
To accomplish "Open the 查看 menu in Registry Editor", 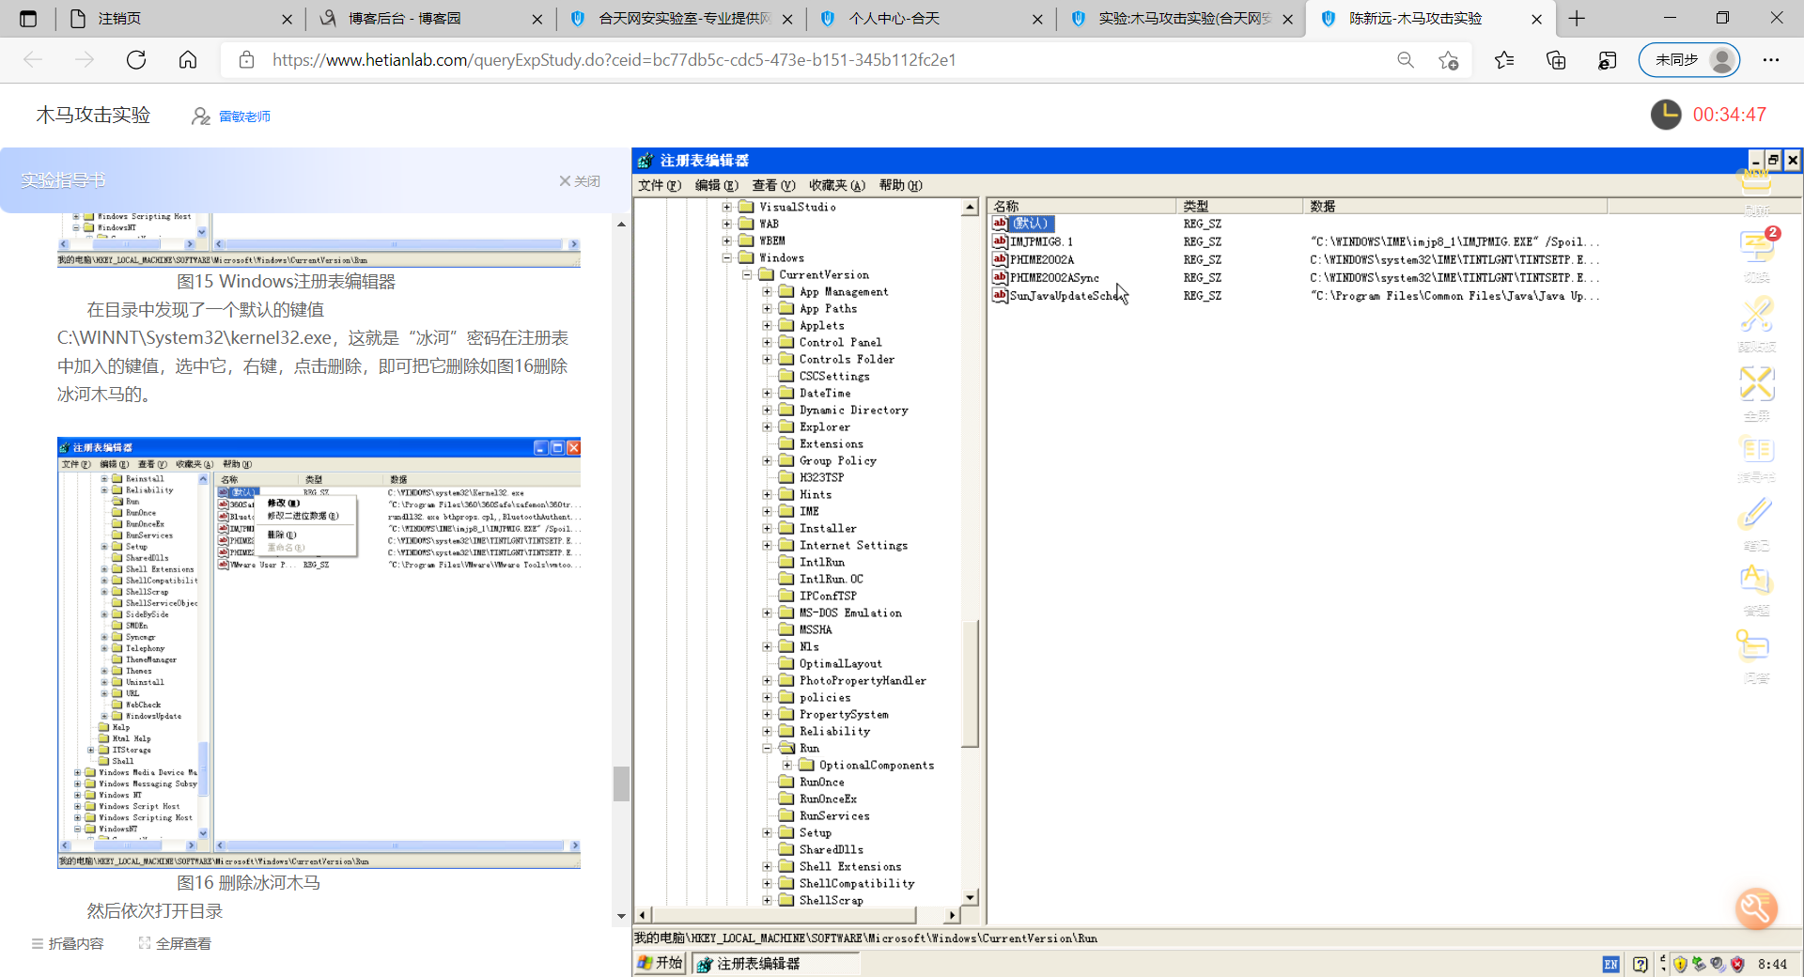I will coord(774,185).
